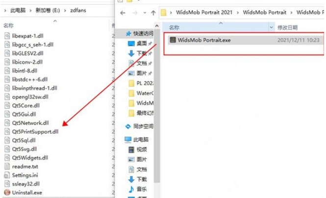Pick the libintl-8.dll file
The width and height of the screenshot is (326, 198).
tap(25, 71)
